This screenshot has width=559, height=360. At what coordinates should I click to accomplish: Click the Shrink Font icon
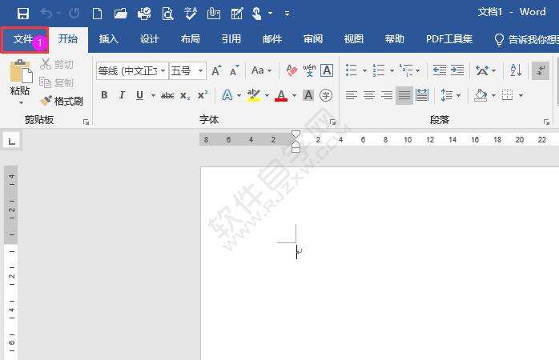pyautogui.click(x=234, y=70)
